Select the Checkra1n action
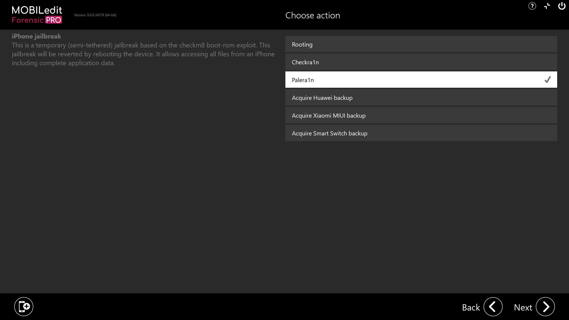This screenshot has height=320, width=569. (421, 62)
